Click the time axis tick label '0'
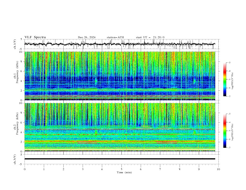246x190 pixels. click(25, 169)
